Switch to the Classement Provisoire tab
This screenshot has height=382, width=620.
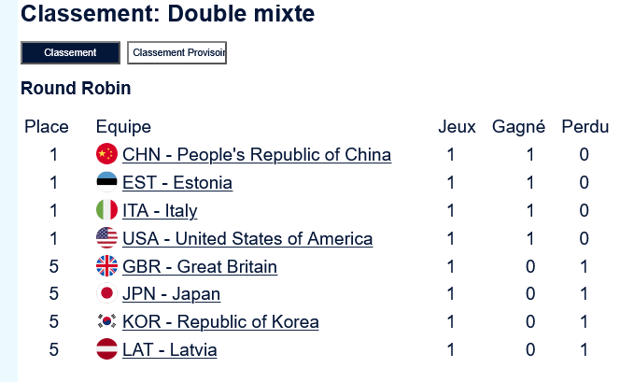[177, 53]
